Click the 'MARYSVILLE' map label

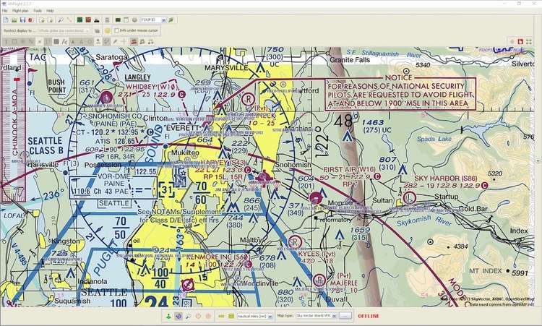pyautogui.click(x=226, y=67)
